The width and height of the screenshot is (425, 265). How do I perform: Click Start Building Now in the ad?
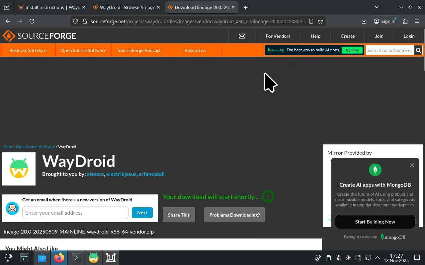(375, 222)
